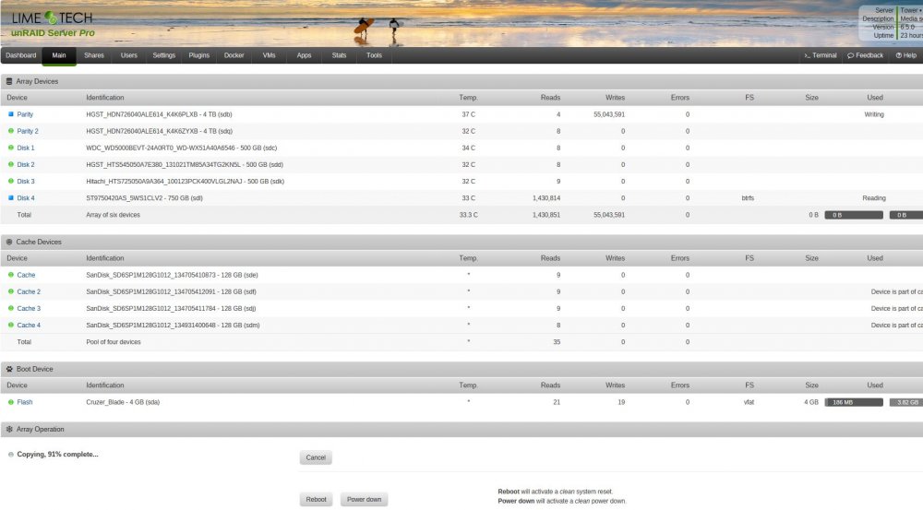Open the Tools tab
The image size is (923, 510).
374,55
